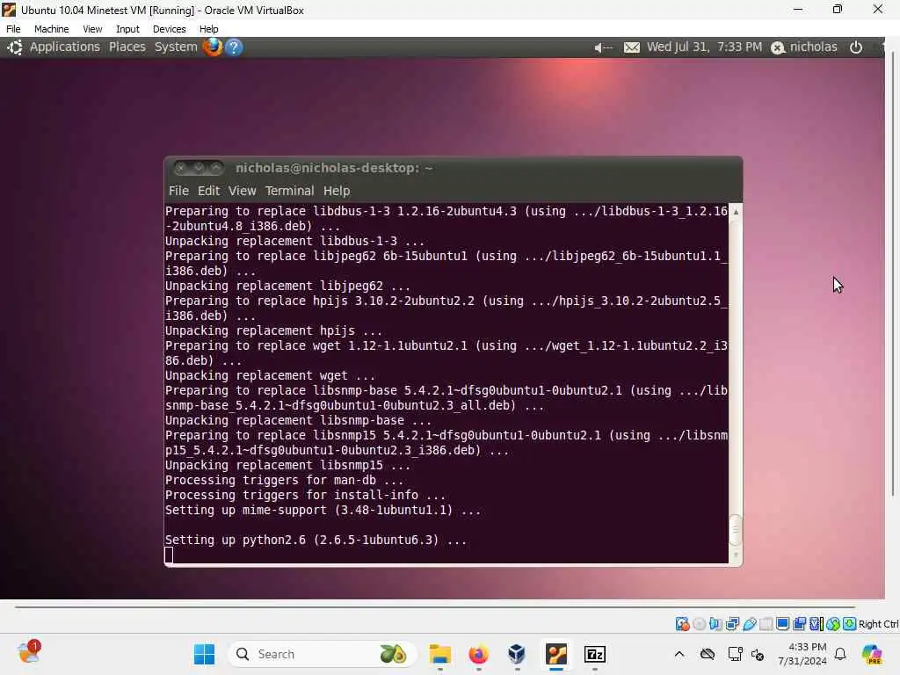Open the VirtualBox View menu
The image size is (900, 675).
[x=92, y=29]
